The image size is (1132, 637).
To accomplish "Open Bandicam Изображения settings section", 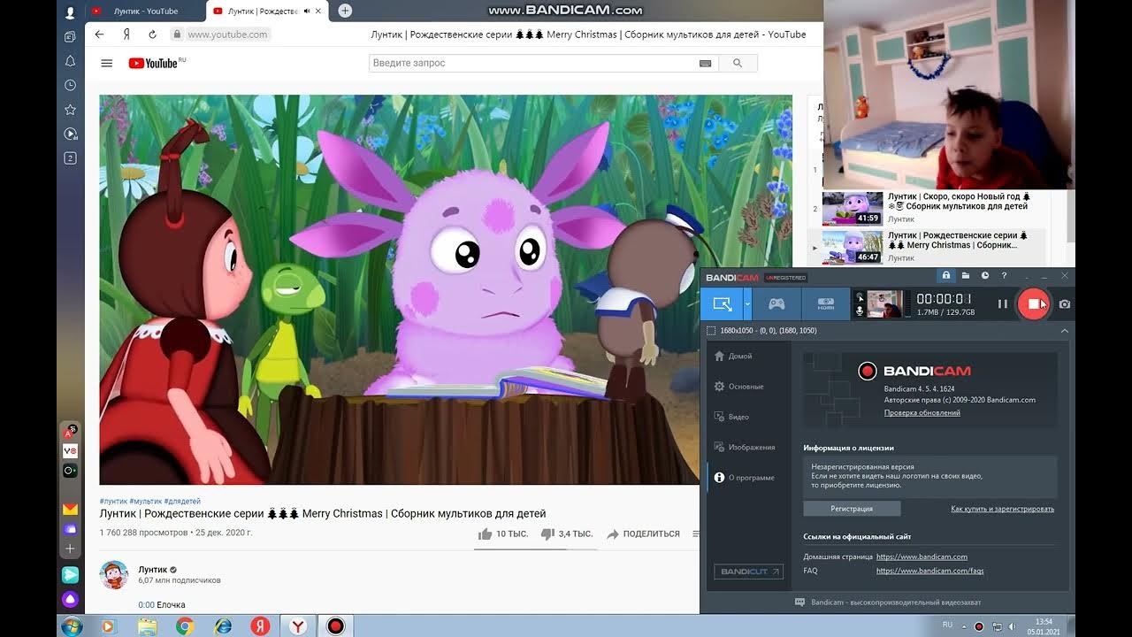I will click(745, 447).
